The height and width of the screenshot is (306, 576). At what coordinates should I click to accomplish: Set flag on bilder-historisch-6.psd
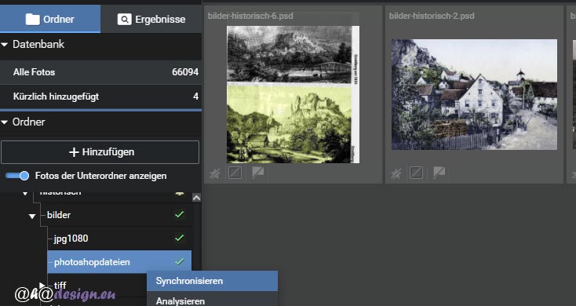258,173
